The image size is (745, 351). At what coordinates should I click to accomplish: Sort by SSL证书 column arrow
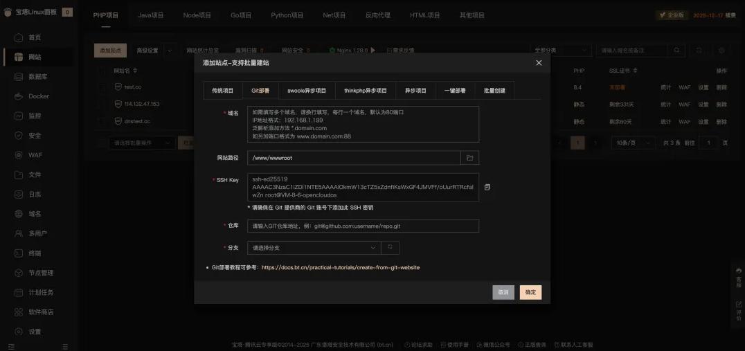(x=634, y=71)
